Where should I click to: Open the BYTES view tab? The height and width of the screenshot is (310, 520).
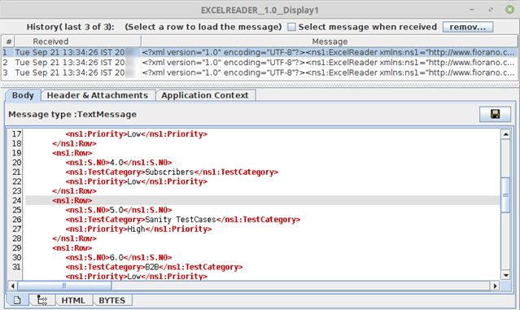[x=112, y=300]
